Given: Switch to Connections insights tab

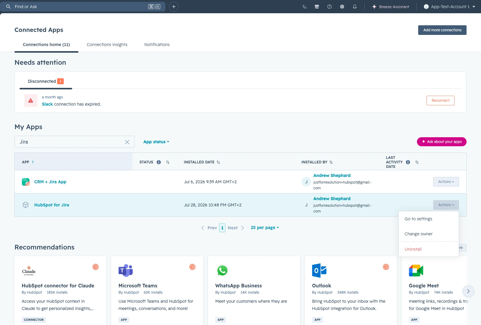Looking at the screenshot, I should [x=107, y=45].
